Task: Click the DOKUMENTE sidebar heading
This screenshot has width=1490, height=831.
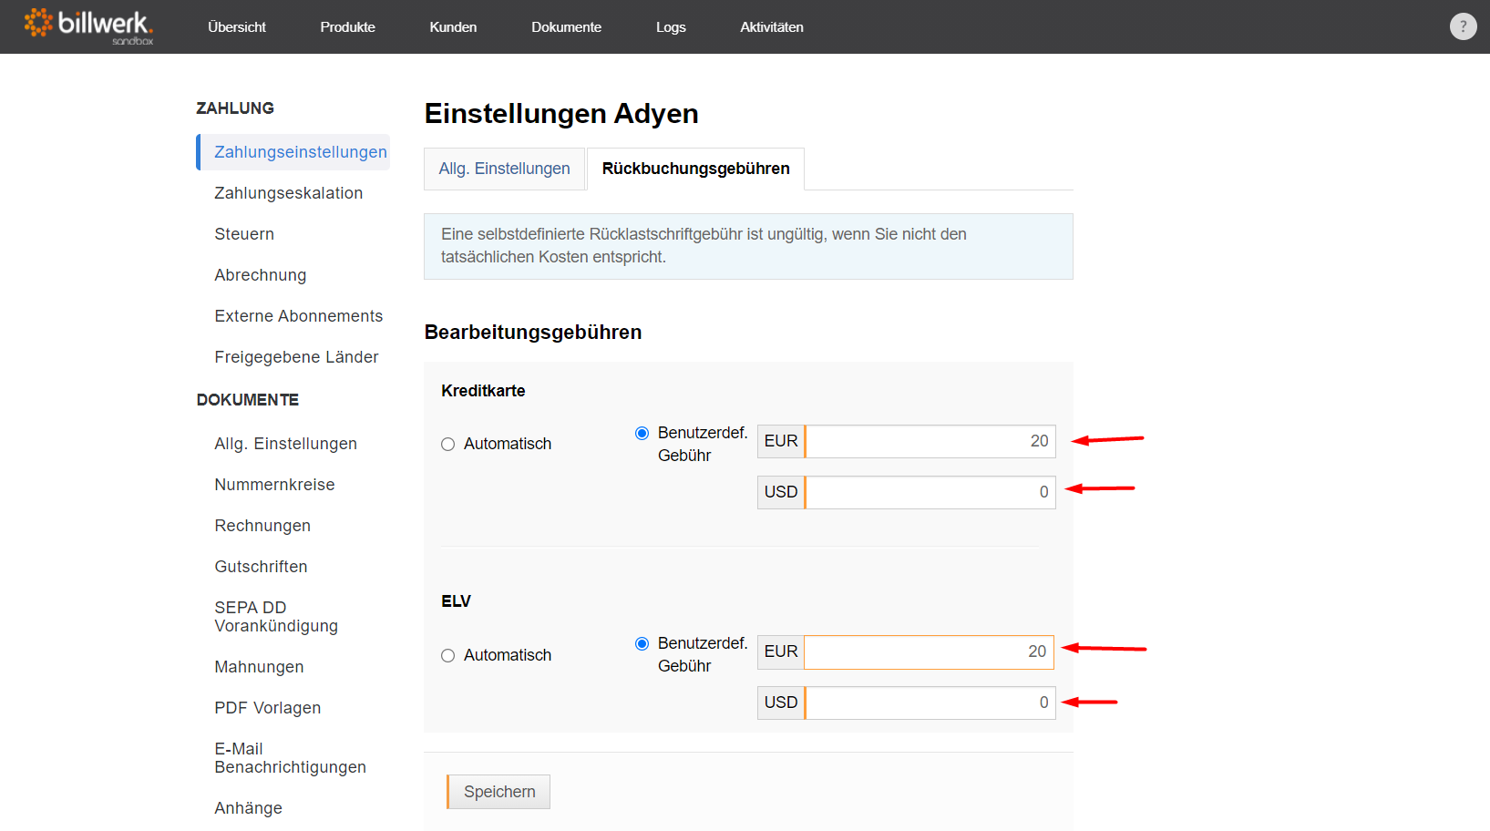Action: pos(248,400)
